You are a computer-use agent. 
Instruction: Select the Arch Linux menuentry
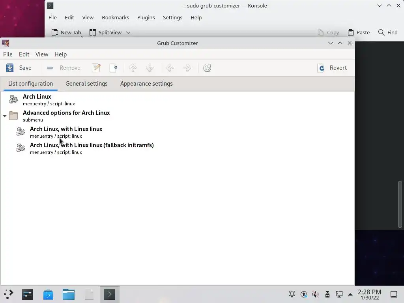(178, 100)
